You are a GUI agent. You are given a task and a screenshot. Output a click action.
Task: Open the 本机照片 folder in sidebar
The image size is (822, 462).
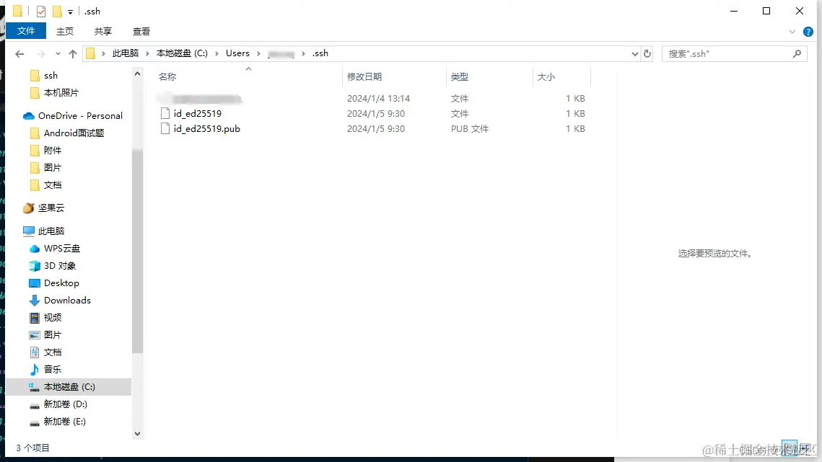(61, 93)
